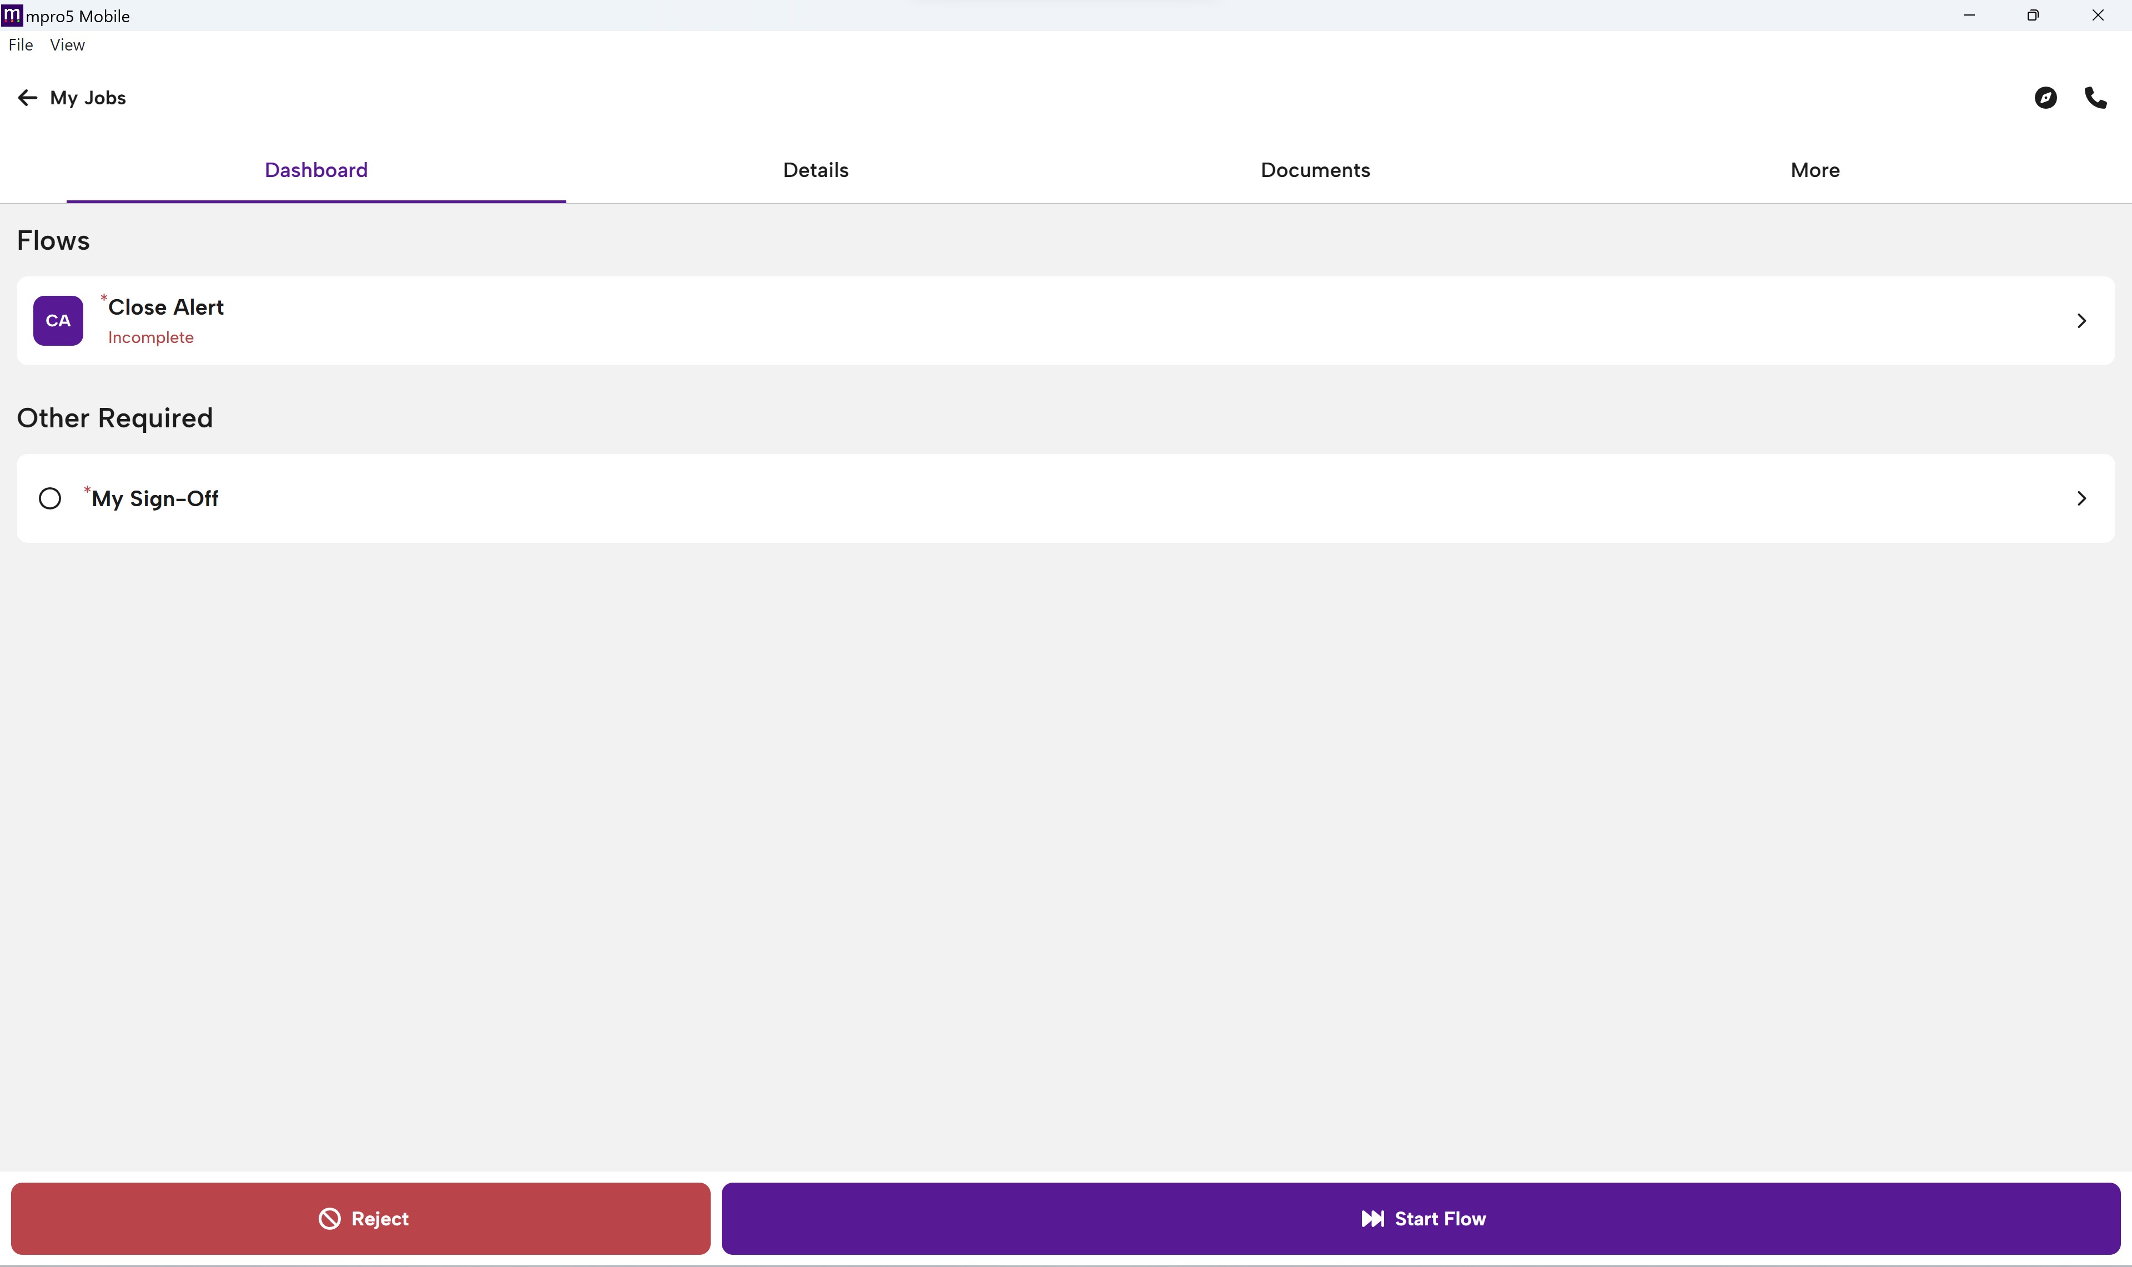Expand the Close Alert row chevron
Viewport: 2132px width, 1267px height.
tap(2081, 321)
